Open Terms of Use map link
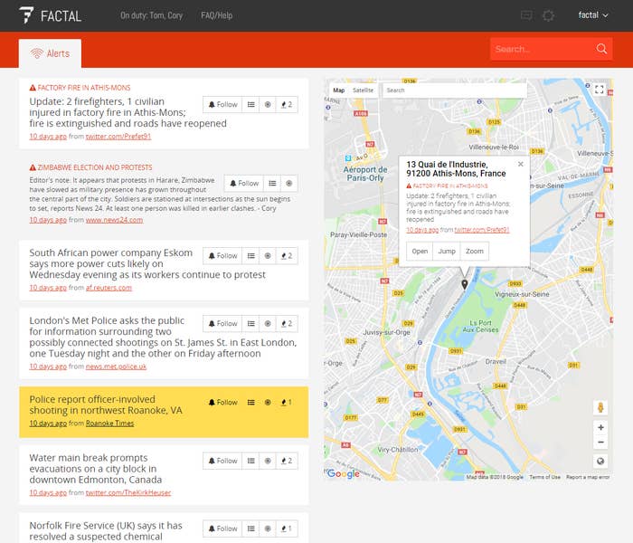 (x=544, y=477)
